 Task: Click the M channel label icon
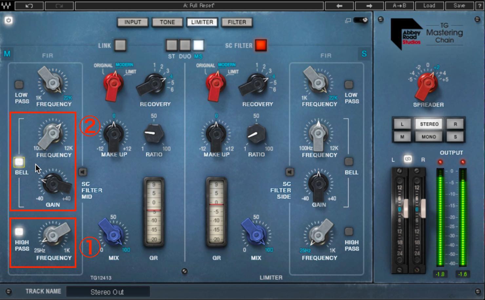pyautogui.click(x=7, y=53)
